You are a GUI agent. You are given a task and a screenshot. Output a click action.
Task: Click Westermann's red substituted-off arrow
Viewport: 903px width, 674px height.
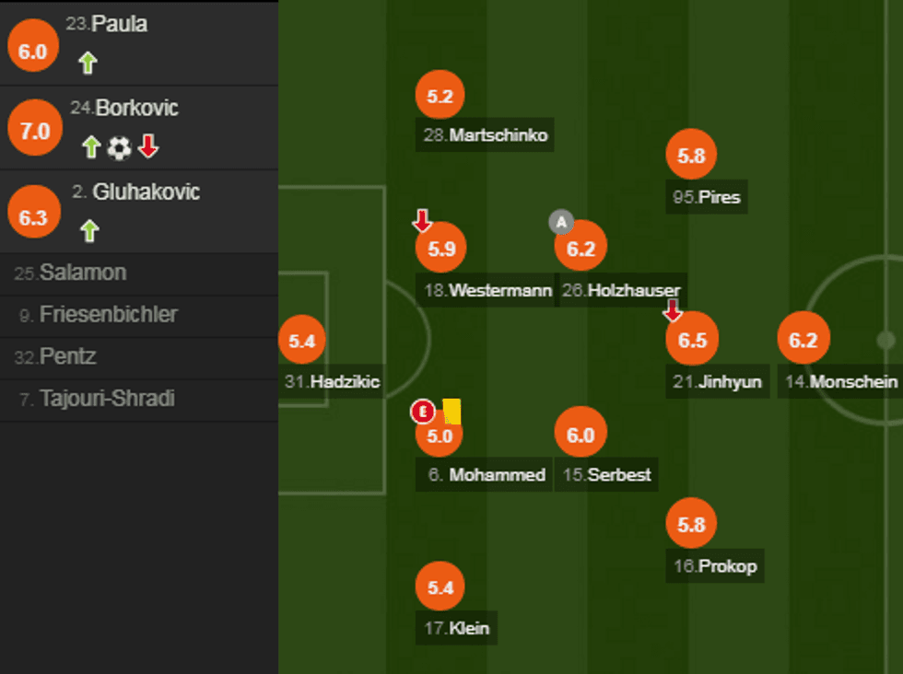(x=422, y=221)
